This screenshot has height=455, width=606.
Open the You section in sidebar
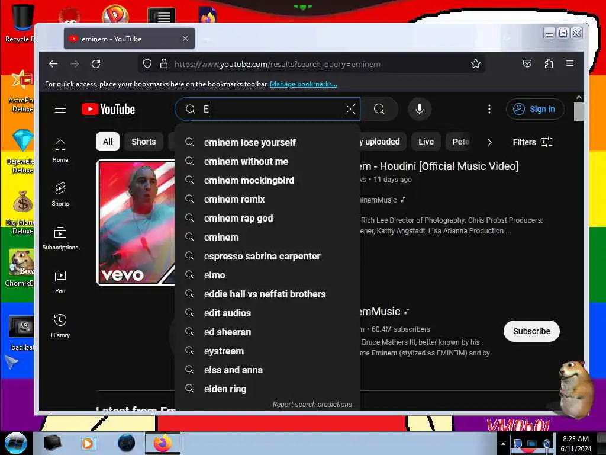tap(60, 283)
